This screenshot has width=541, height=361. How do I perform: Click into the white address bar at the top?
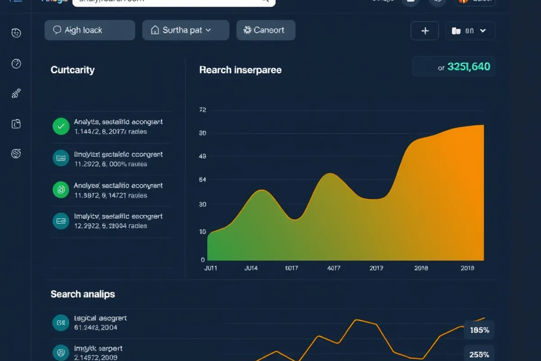point(174,2)
